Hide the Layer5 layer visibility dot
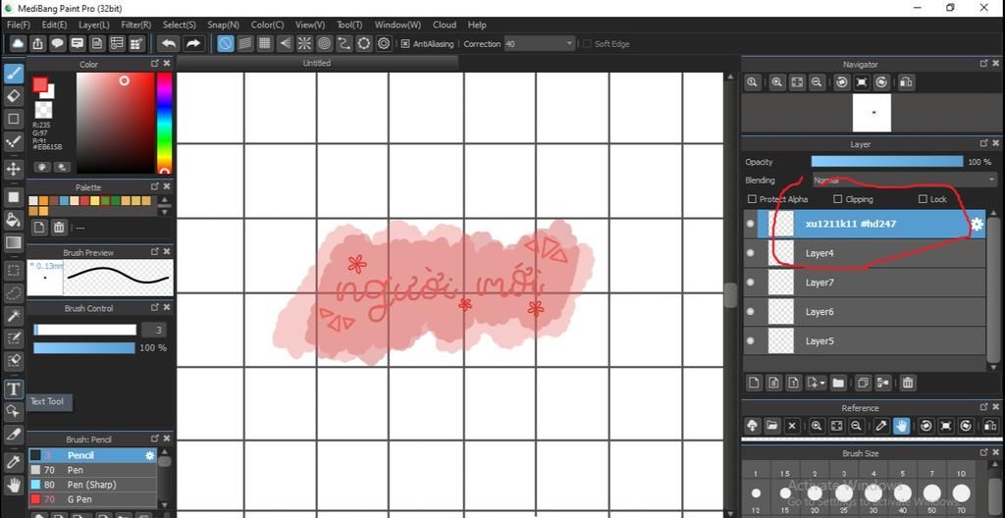Screen dimensions: 1005x518 point(751,341)
